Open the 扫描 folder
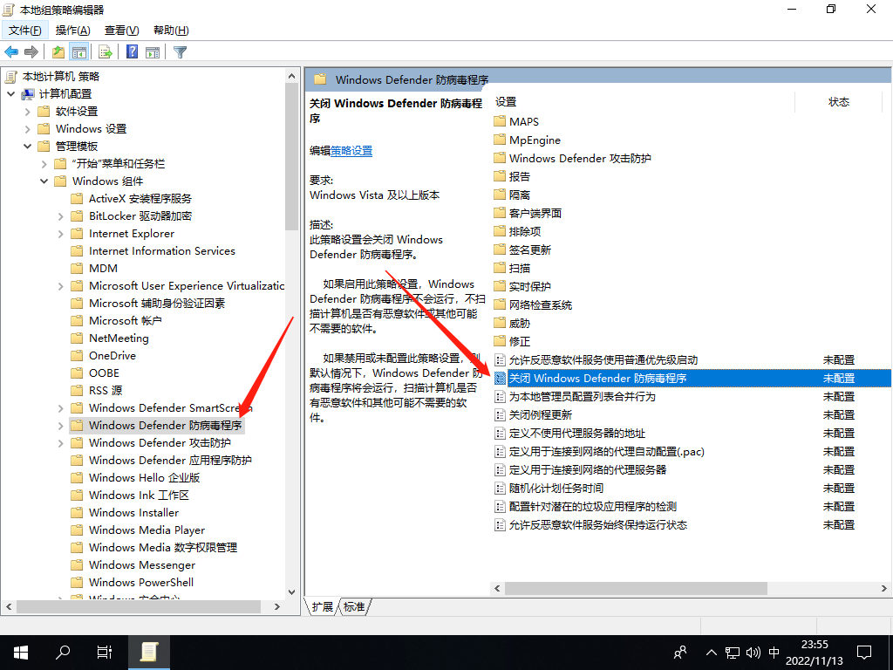 (512, 268)
